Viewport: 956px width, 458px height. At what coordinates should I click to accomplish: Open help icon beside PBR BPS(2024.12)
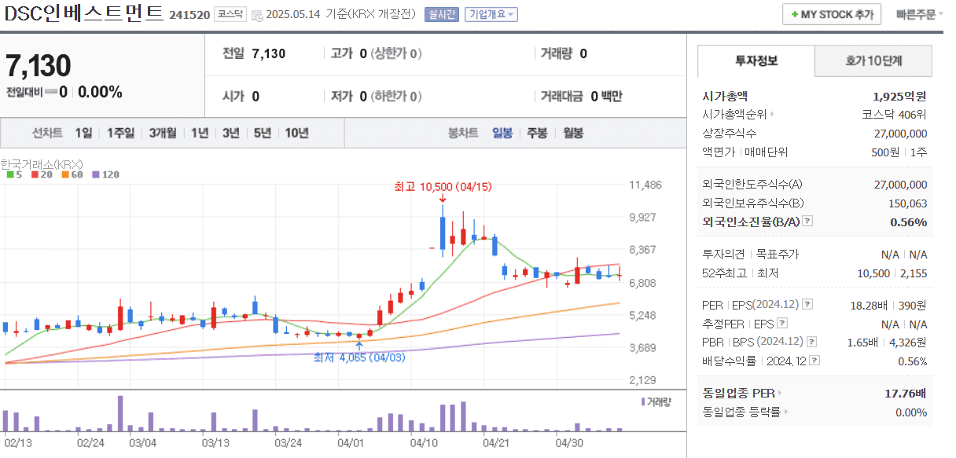coord(811,342)
